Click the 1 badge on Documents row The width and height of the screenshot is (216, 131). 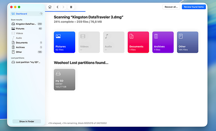[x=41, y=43]
